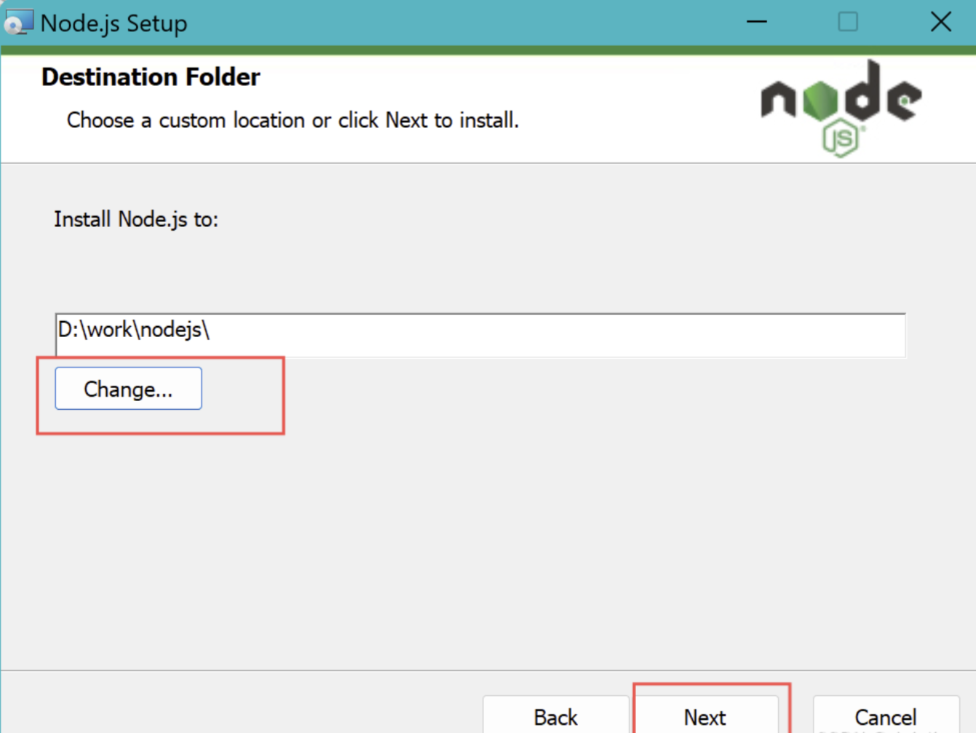Click the Node.js logo in the header
The image size is (976, 733).
(841, 108)
